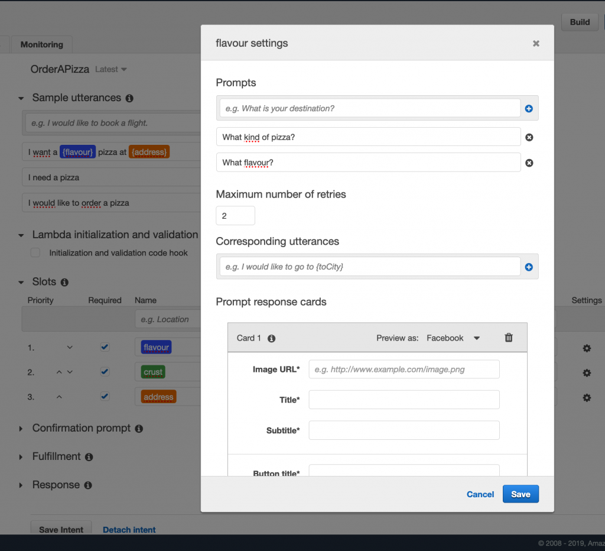Delete Card 1 with trash icon
605x551 pixels.
[509, 338]
